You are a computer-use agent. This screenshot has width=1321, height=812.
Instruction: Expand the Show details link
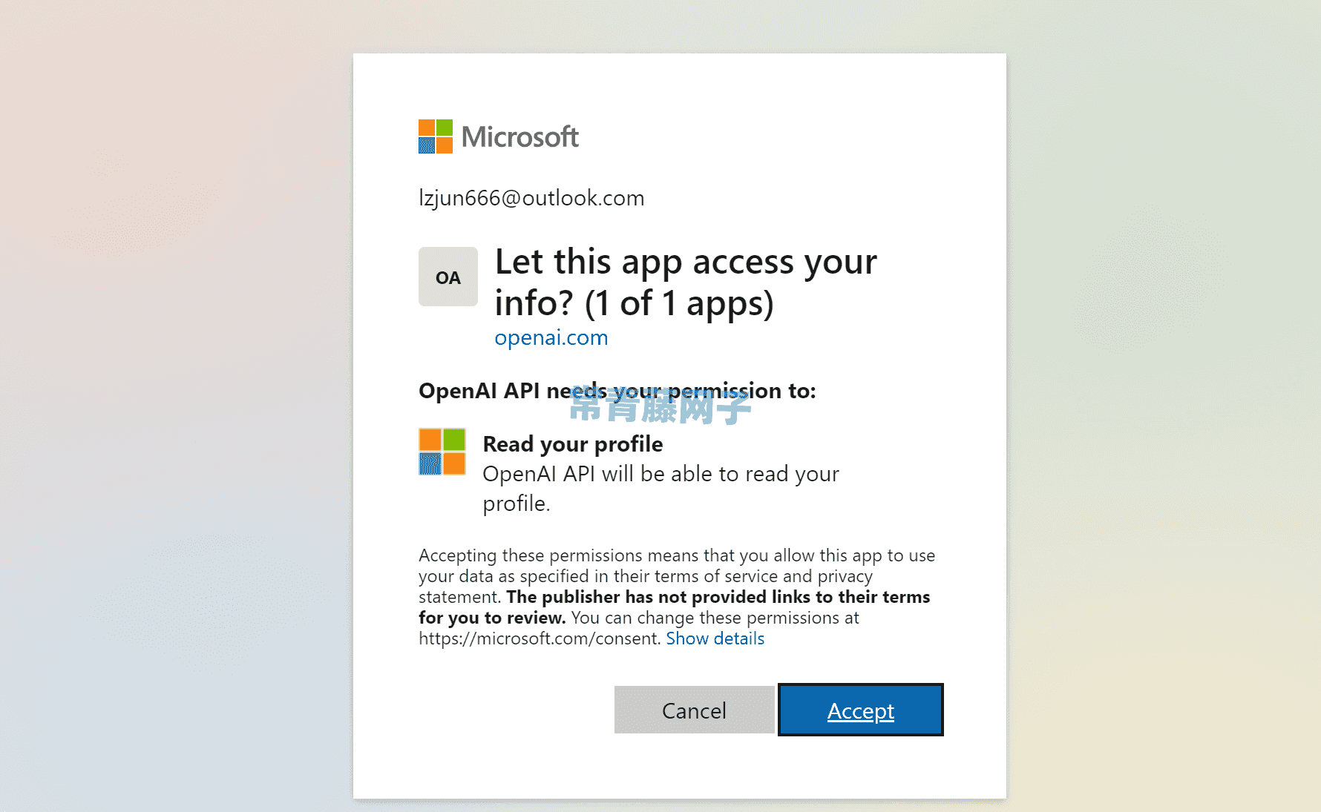point(715,638)
